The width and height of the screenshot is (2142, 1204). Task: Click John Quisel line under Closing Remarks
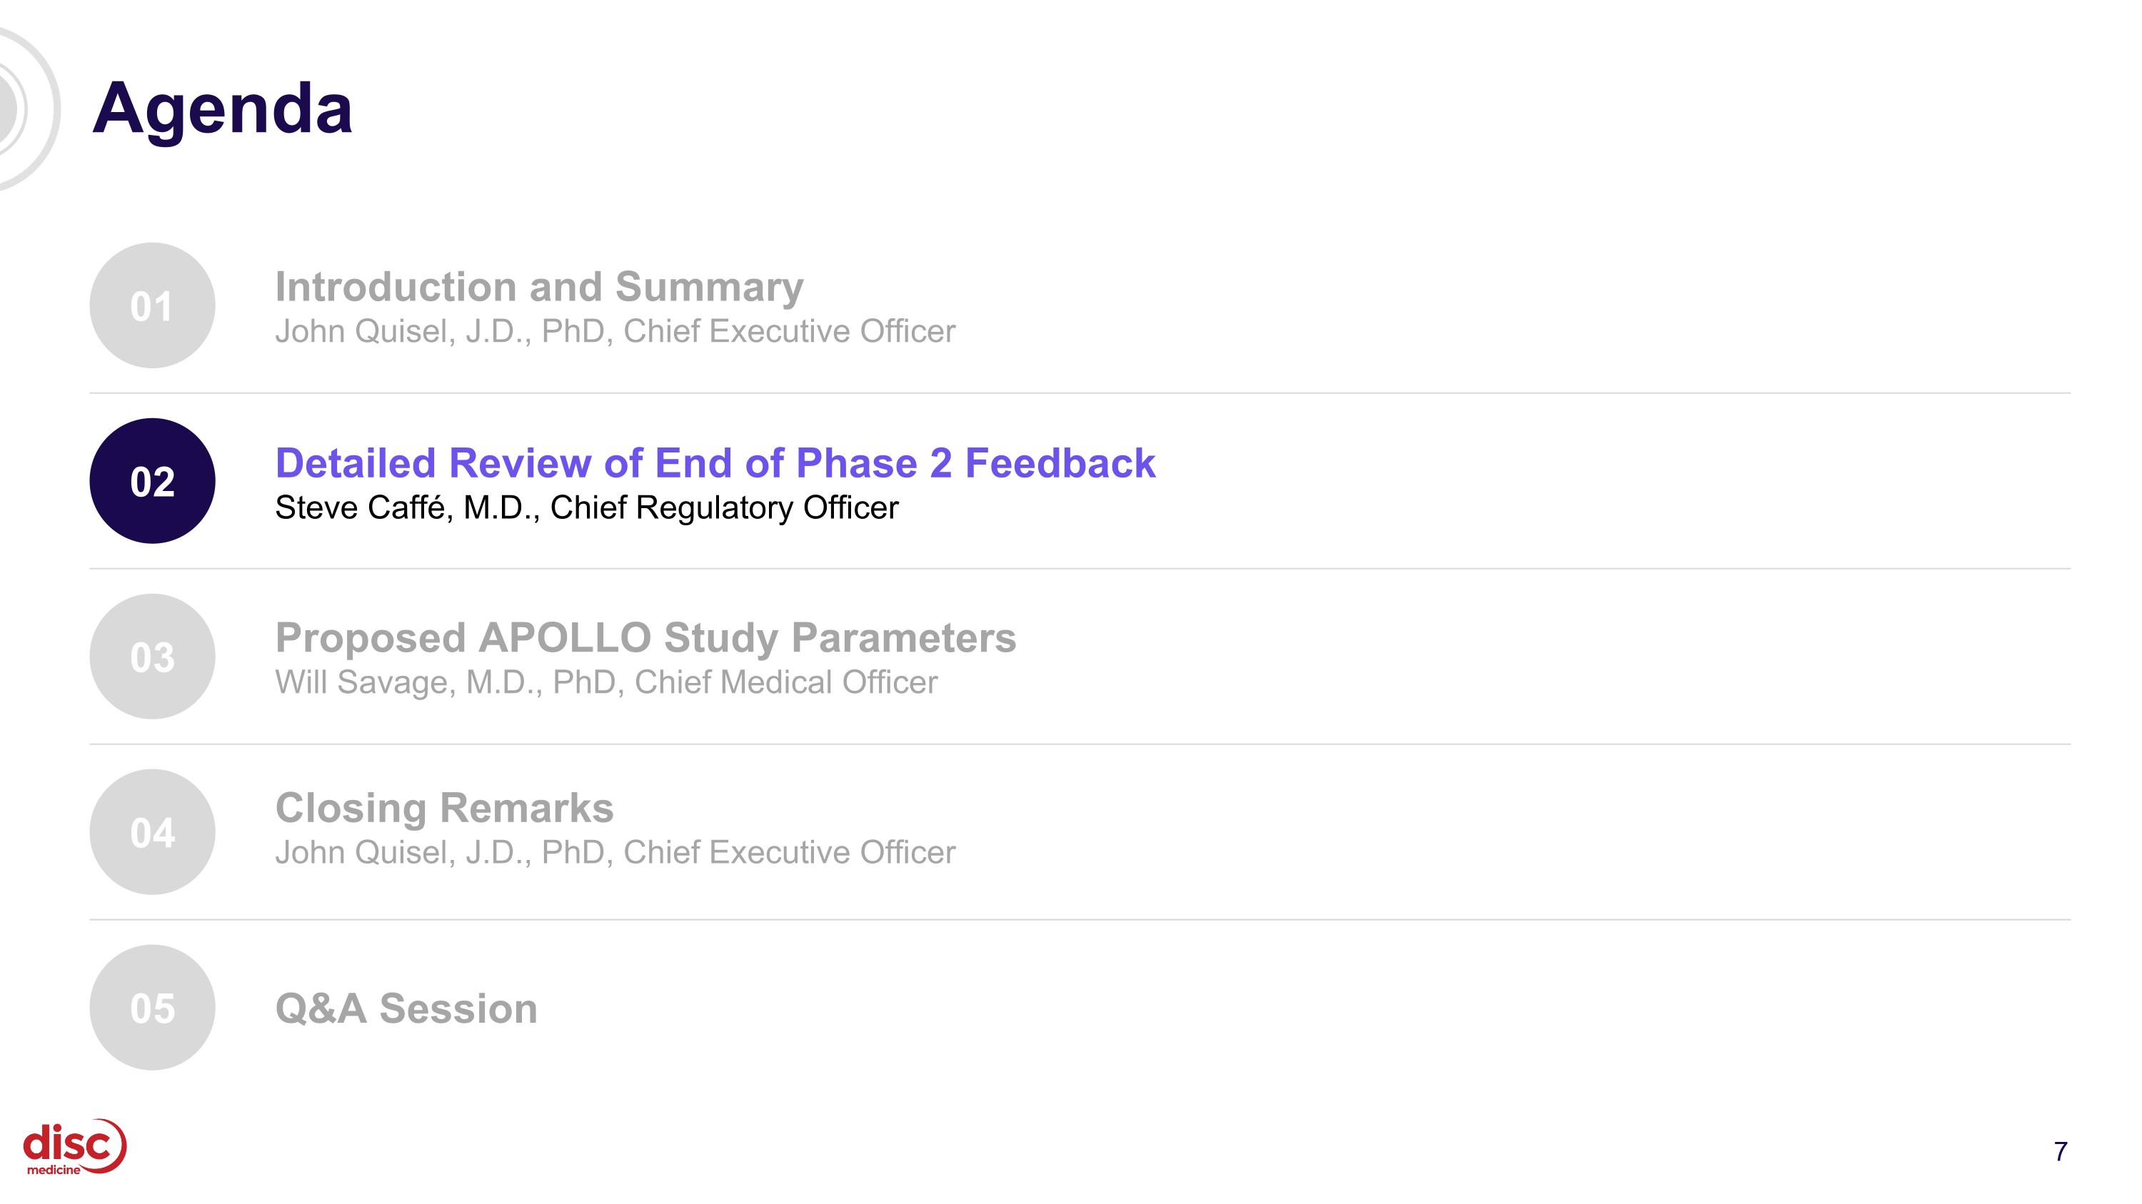coord(615,853)
